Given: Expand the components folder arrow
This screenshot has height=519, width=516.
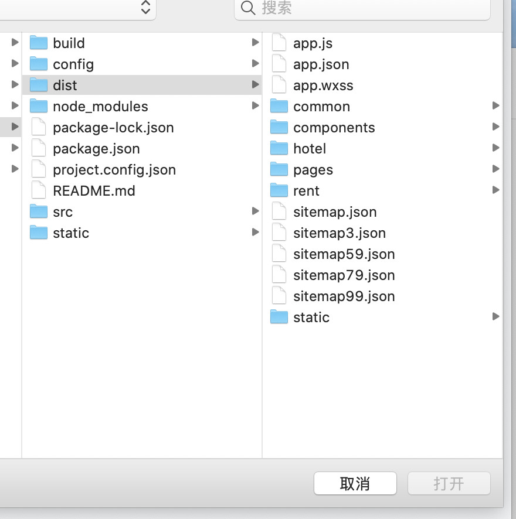Looking at the screenshot, I should point(495,127).
